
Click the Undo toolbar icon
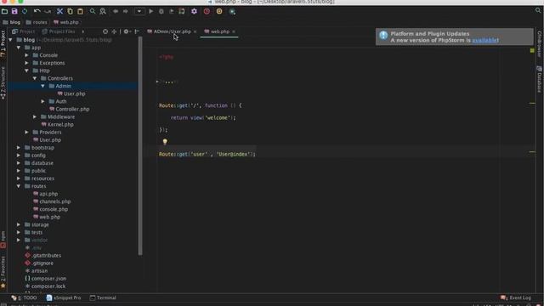click(37, 11)
